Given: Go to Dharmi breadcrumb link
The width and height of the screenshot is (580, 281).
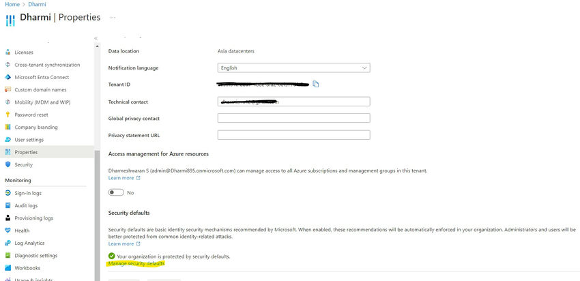Looking at the screenshot, I should click(37, 5).
